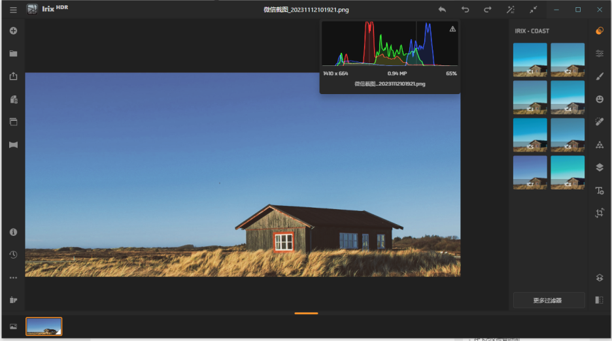612x341 pixels.
Task: Click the title bar filename text
Action: click(x=306, y=10)
